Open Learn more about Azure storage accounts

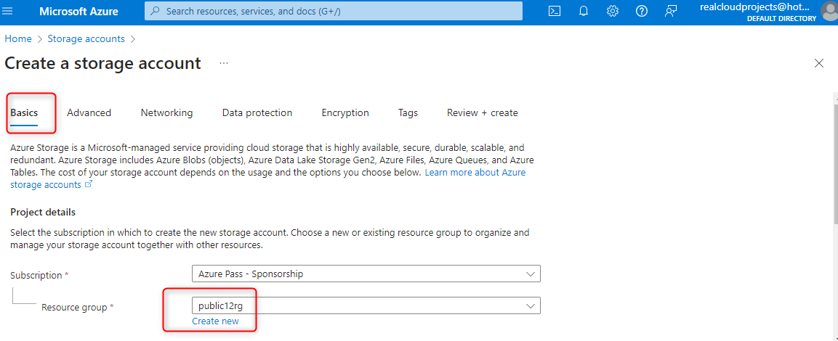(x=475, y=173)
